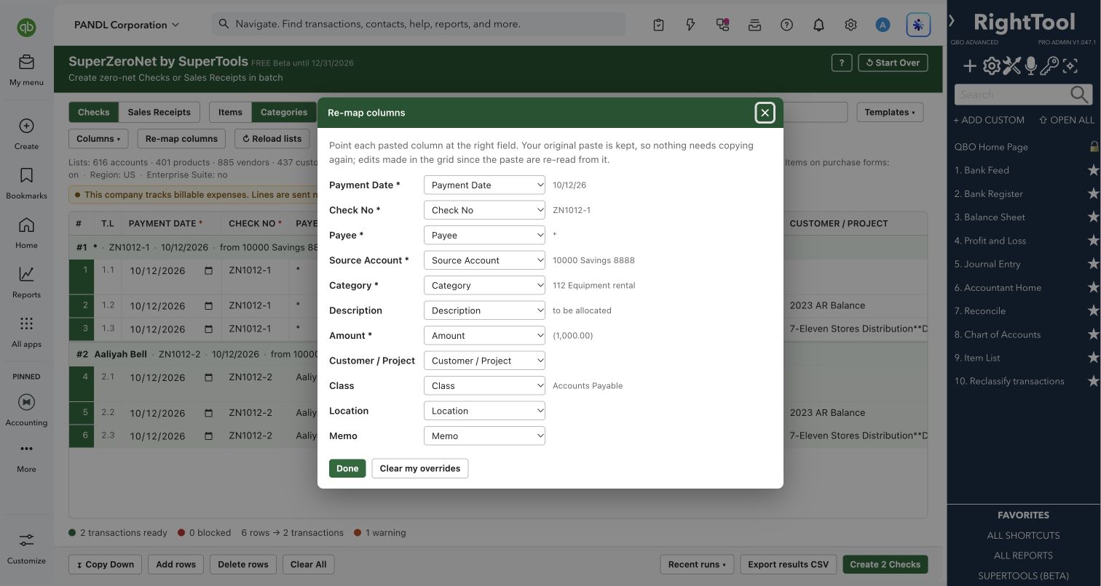
Task: Switch to Sales Receipts tab
Action: coord(159,112)
